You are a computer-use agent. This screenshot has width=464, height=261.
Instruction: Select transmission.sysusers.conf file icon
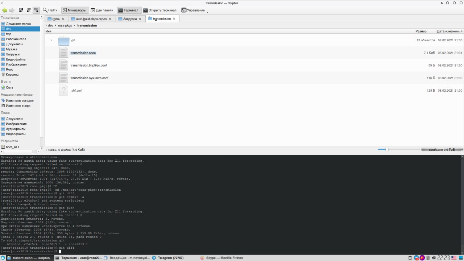[x=64, y=78]
